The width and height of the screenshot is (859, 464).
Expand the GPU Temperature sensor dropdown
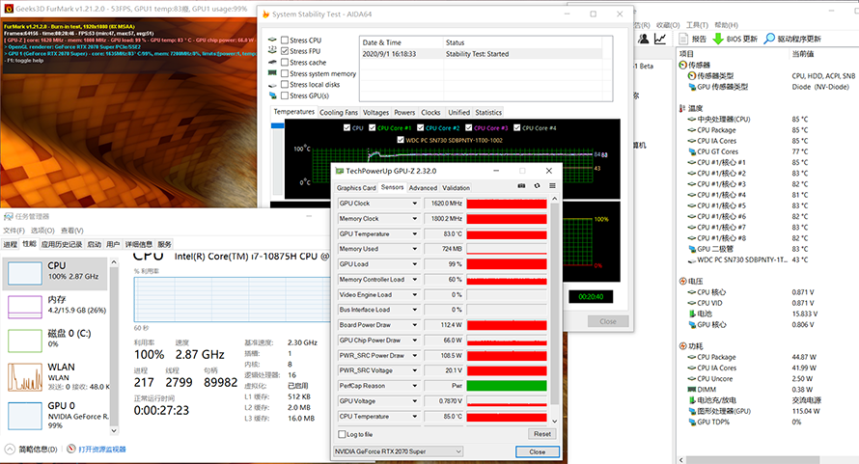coord(415,234)
